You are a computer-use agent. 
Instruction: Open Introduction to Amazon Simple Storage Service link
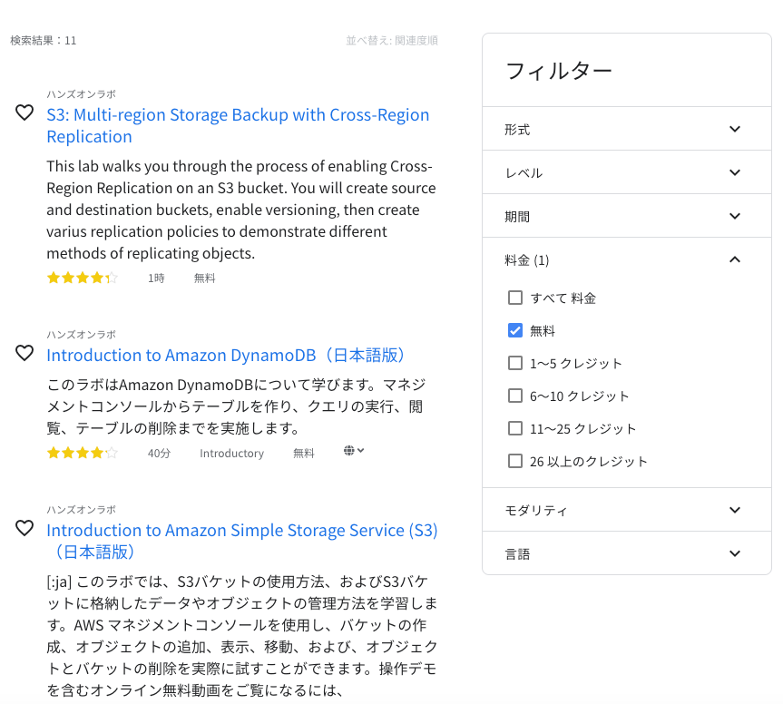242,541
